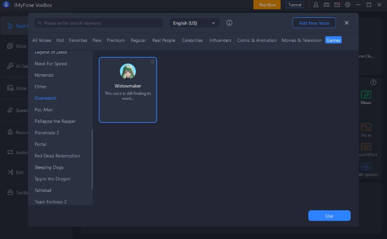Open the Speech to Text sidebar icon

(x=10, y=110)
